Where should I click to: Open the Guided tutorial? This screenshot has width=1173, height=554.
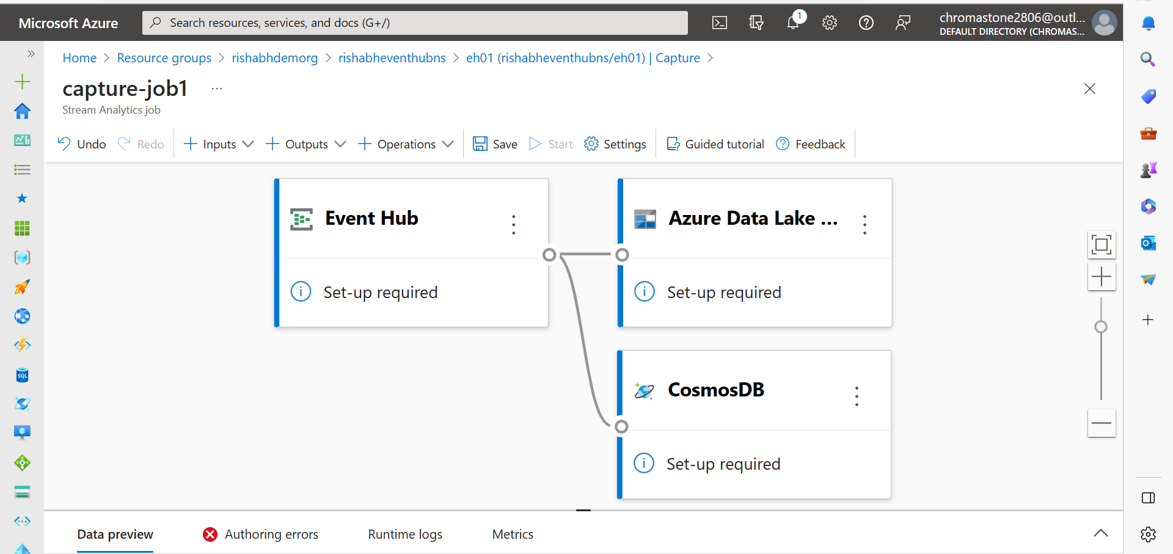(715, 144)
